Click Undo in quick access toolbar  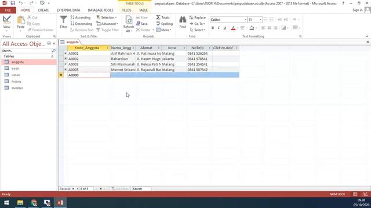[21, 3]
